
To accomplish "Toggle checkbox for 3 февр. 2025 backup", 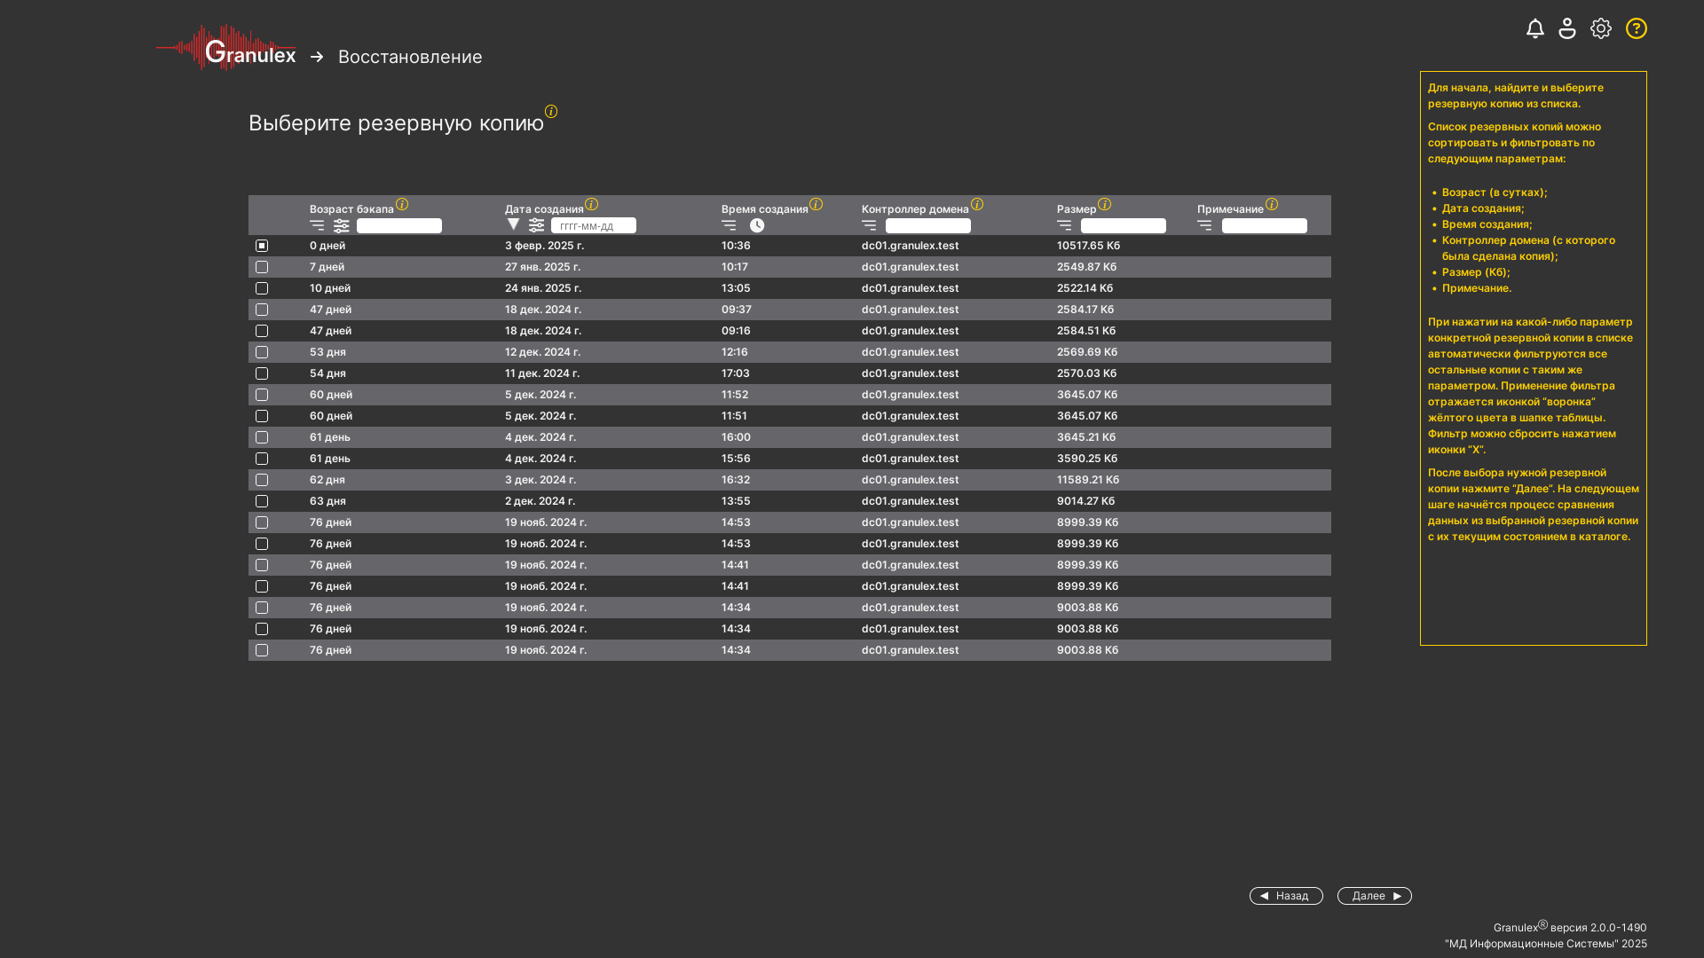I will [262, 246].
